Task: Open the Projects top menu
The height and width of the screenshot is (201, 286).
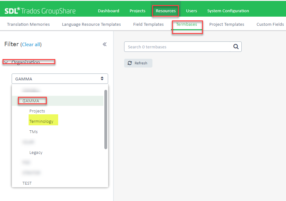Action: [x=137, y=11]
